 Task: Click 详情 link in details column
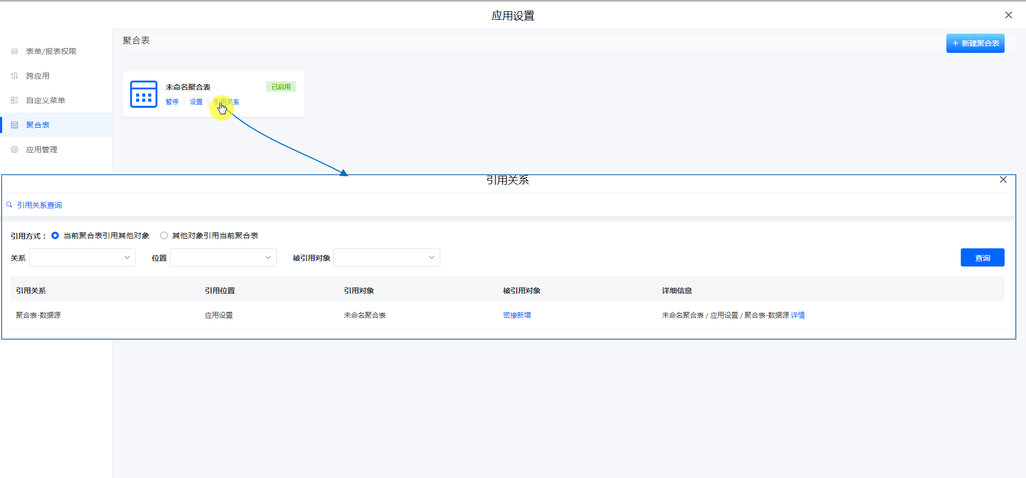pyautogui.click(x=798, y=315)
